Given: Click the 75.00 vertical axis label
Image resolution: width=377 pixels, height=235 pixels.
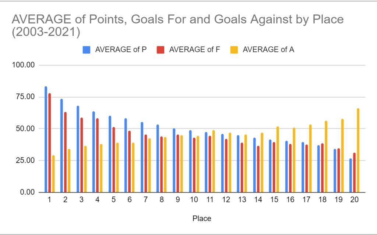Looking at the screenshot, I should coord(25,97).
